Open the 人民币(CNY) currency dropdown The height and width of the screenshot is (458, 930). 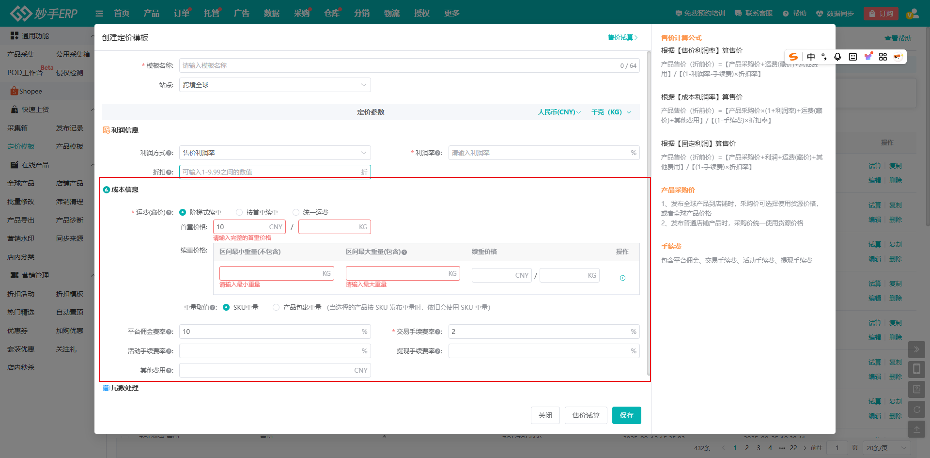559,112
